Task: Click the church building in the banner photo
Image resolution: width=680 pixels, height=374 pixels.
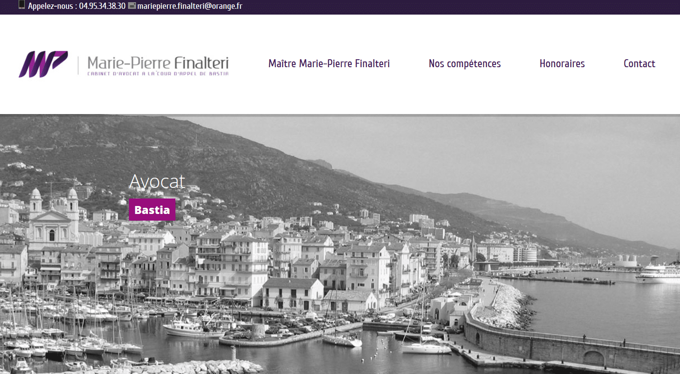Action: (53, 221)
